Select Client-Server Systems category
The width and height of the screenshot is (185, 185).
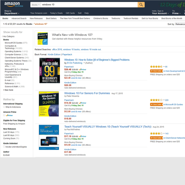pos(14,58)
